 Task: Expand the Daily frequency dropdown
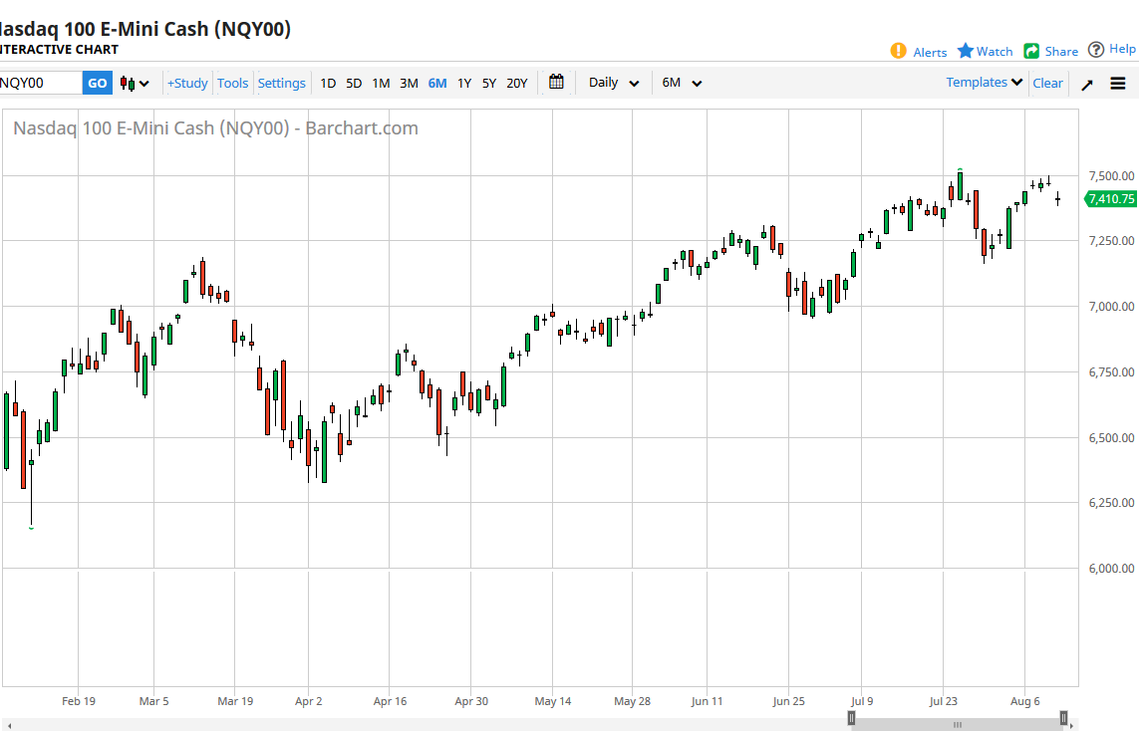click(x=613, y=83)
